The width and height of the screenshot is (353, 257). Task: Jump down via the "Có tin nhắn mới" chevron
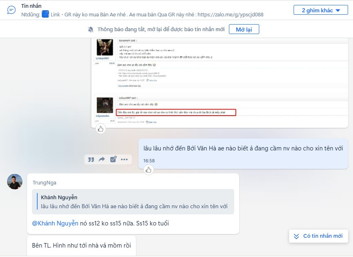pos(296,236)
